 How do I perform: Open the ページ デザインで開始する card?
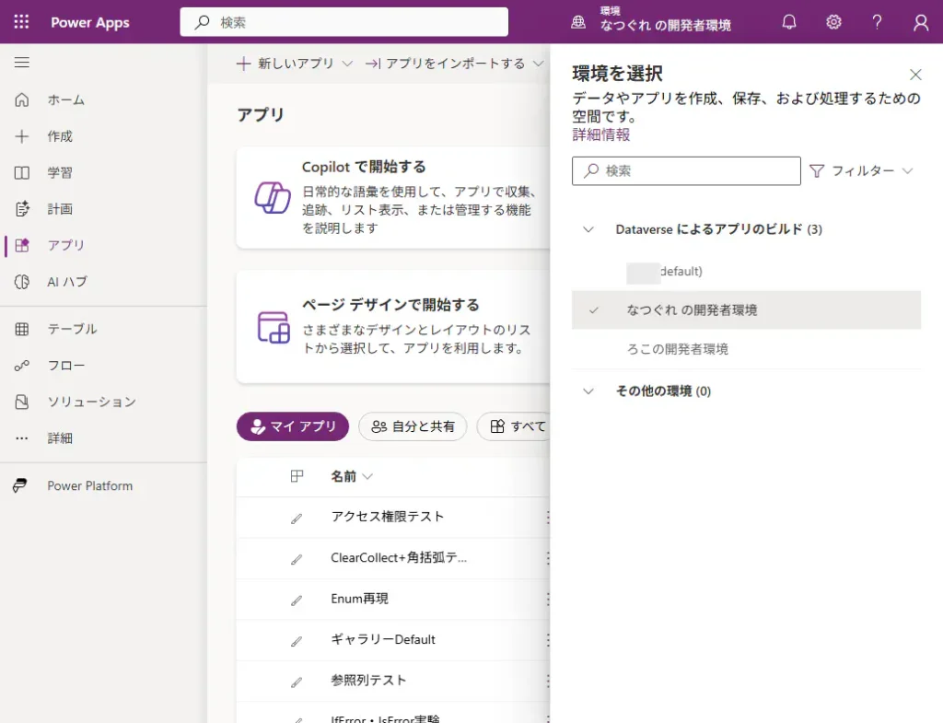click(x=393, y=327)
